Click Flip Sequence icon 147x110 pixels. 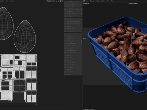(65, 67)
